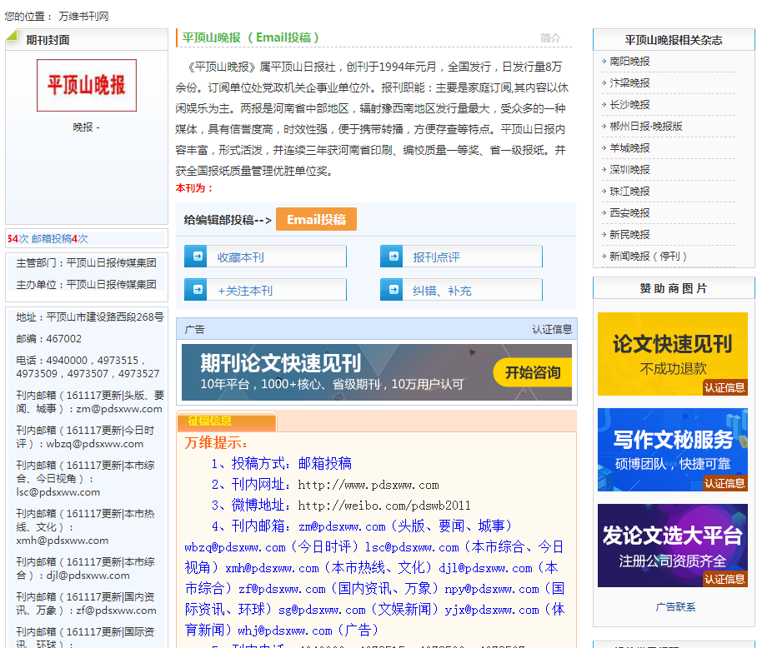The height and width of the screenshot is (648, 757).
Task: Open the 郴州日报·晚报版 link
Action: [x=646, y=127]
